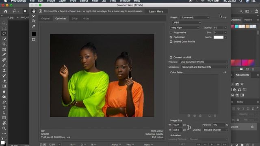260x146 pixels.
Task: Select the Hand tool in Save for Web
Action: point(34,11)
